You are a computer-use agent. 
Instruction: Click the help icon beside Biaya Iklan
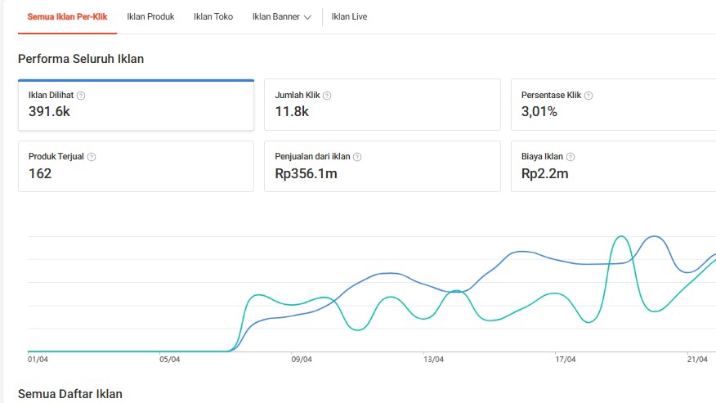[x=571, y=157]
